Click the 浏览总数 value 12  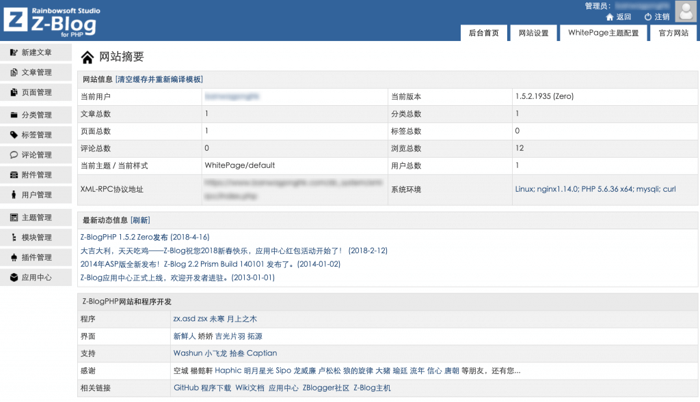520,148
